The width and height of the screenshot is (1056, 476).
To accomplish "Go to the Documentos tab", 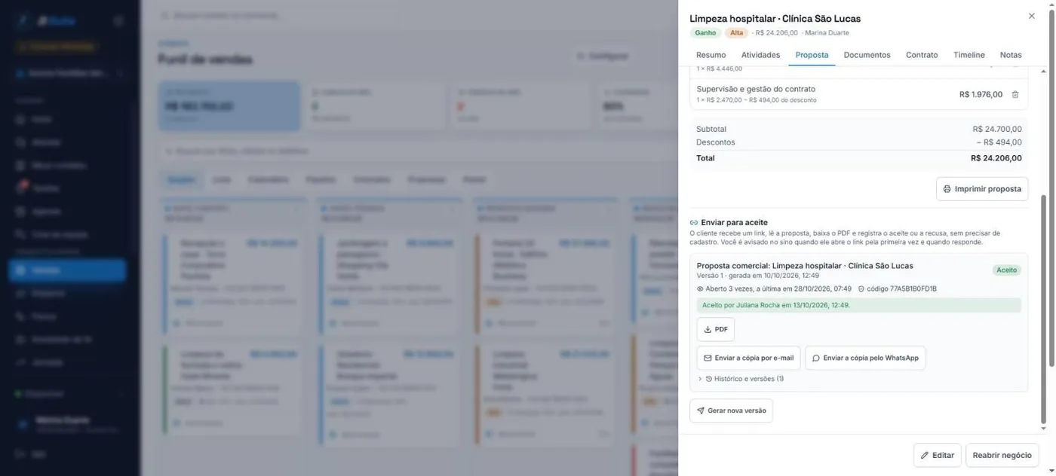I will pos(867,55).
